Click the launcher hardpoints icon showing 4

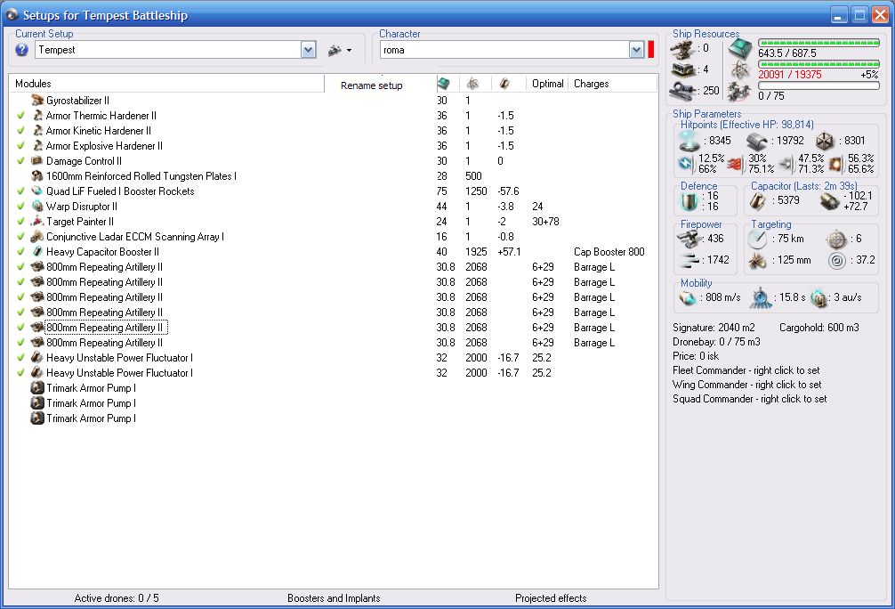pyautogui.click(x=683, y=70)
